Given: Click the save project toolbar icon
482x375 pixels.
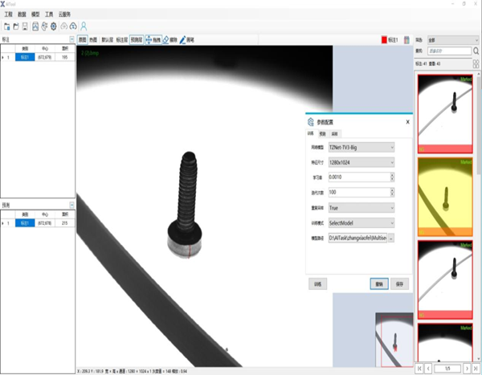Looking at the screenshot, I should [25, 26].
